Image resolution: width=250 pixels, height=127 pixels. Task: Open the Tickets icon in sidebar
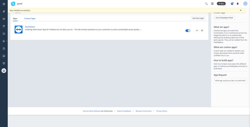(x=4, y=11)
